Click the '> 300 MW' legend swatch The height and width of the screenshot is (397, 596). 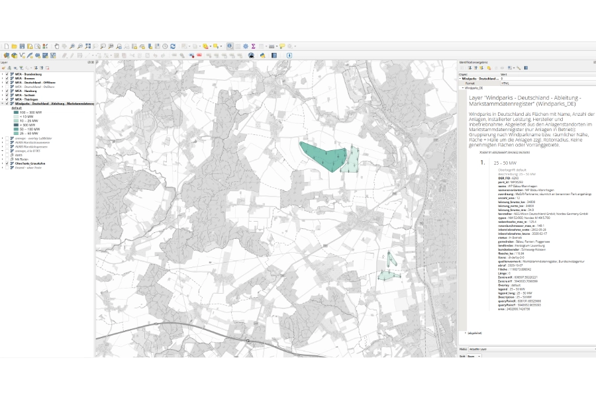click(16, 125)
